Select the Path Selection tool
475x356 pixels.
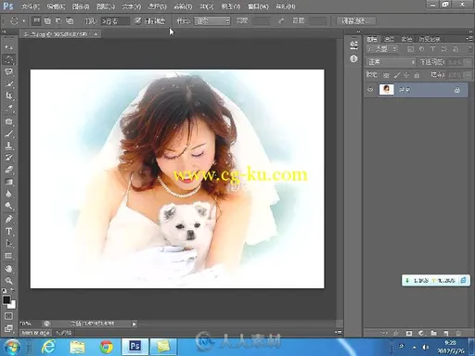pyautogui.click(x=8, y=244)
